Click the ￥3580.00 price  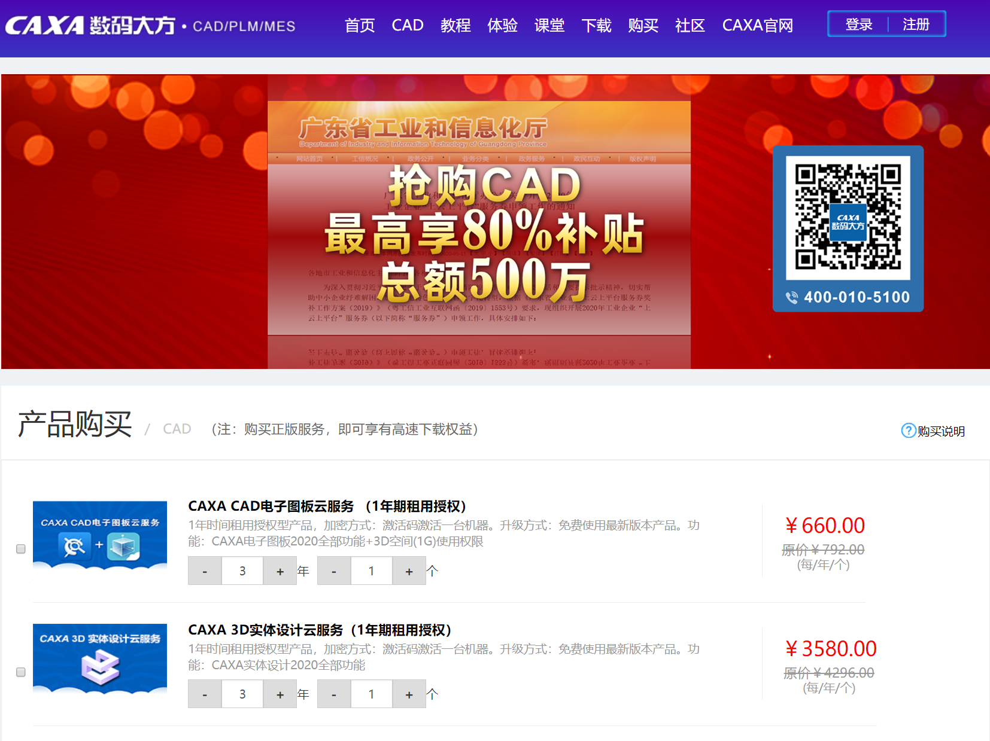tap(831, 648)
